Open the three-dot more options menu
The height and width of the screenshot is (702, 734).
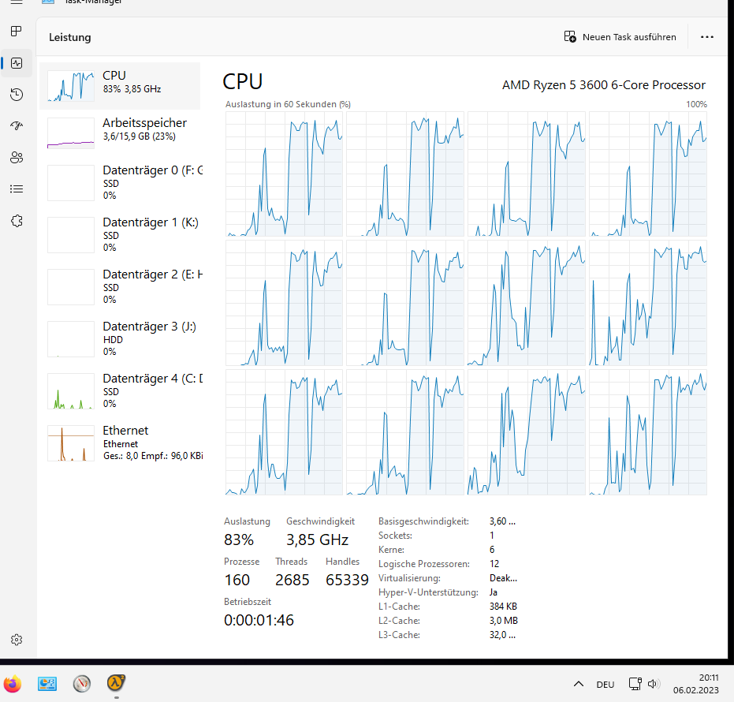tap(707, 37)
